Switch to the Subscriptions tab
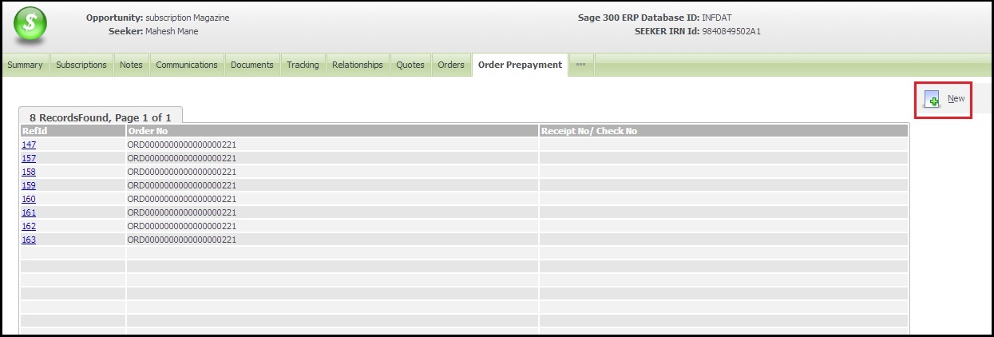 [x=81, y=65]
